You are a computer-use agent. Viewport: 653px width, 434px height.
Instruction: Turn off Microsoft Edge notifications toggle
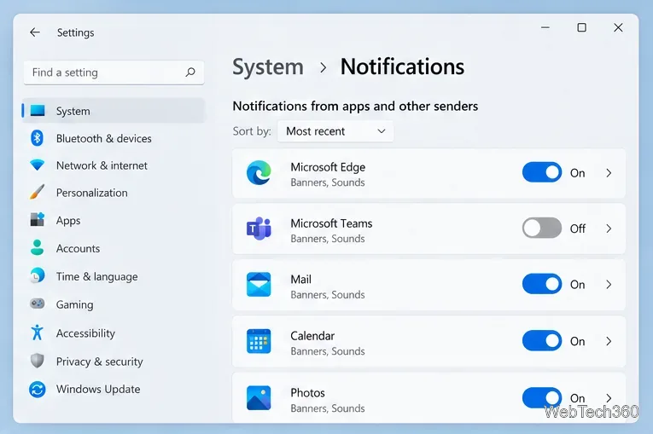click(x=542, y=172)
